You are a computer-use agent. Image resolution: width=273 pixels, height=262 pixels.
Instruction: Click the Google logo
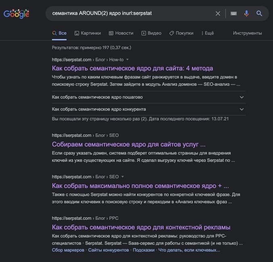coord(17,14)
